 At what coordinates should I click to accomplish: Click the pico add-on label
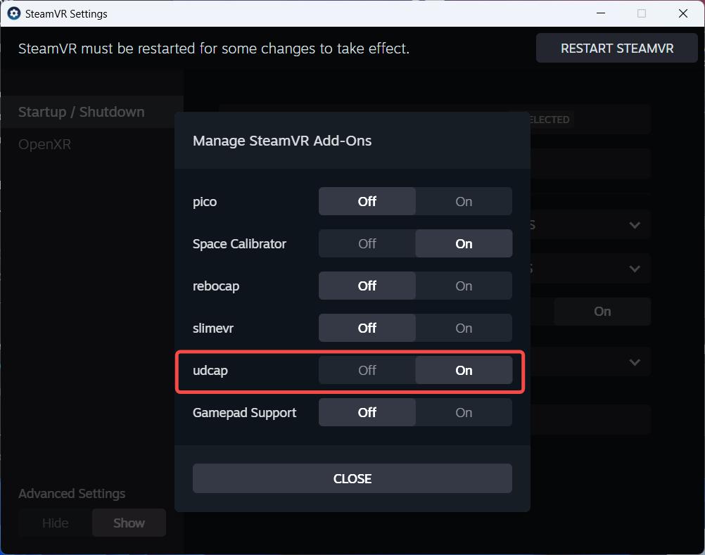205,202
